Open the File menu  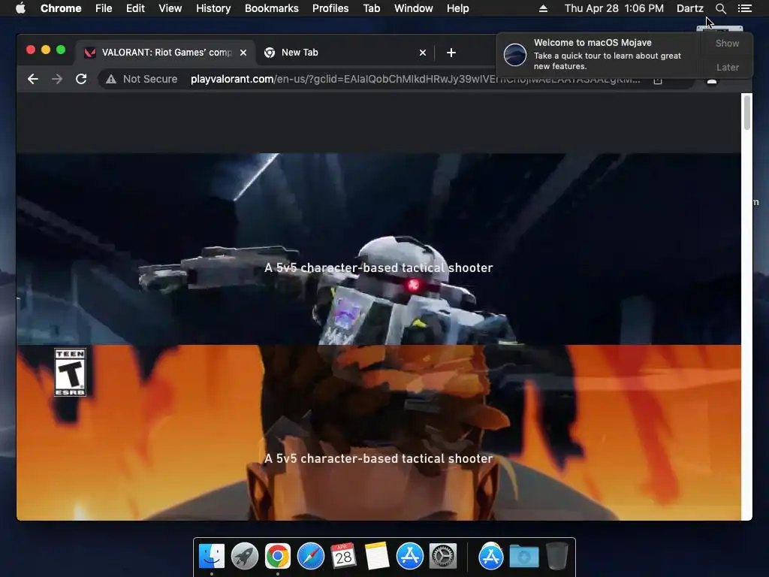pyautogui.click(x=104, y=8)
